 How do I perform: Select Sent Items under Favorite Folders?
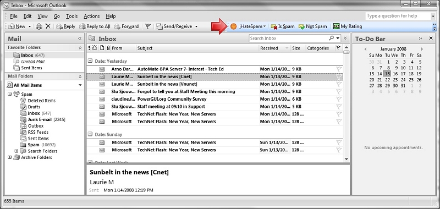click(x=28, y=68)
